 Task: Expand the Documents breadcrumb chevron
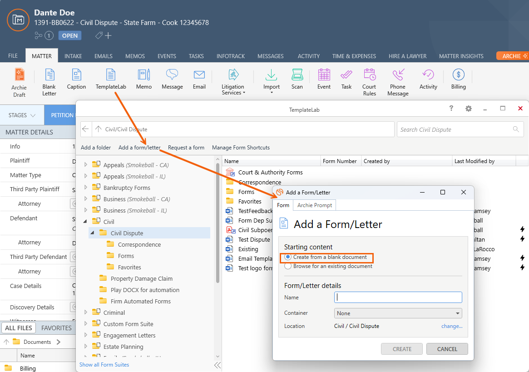[59, 342]
